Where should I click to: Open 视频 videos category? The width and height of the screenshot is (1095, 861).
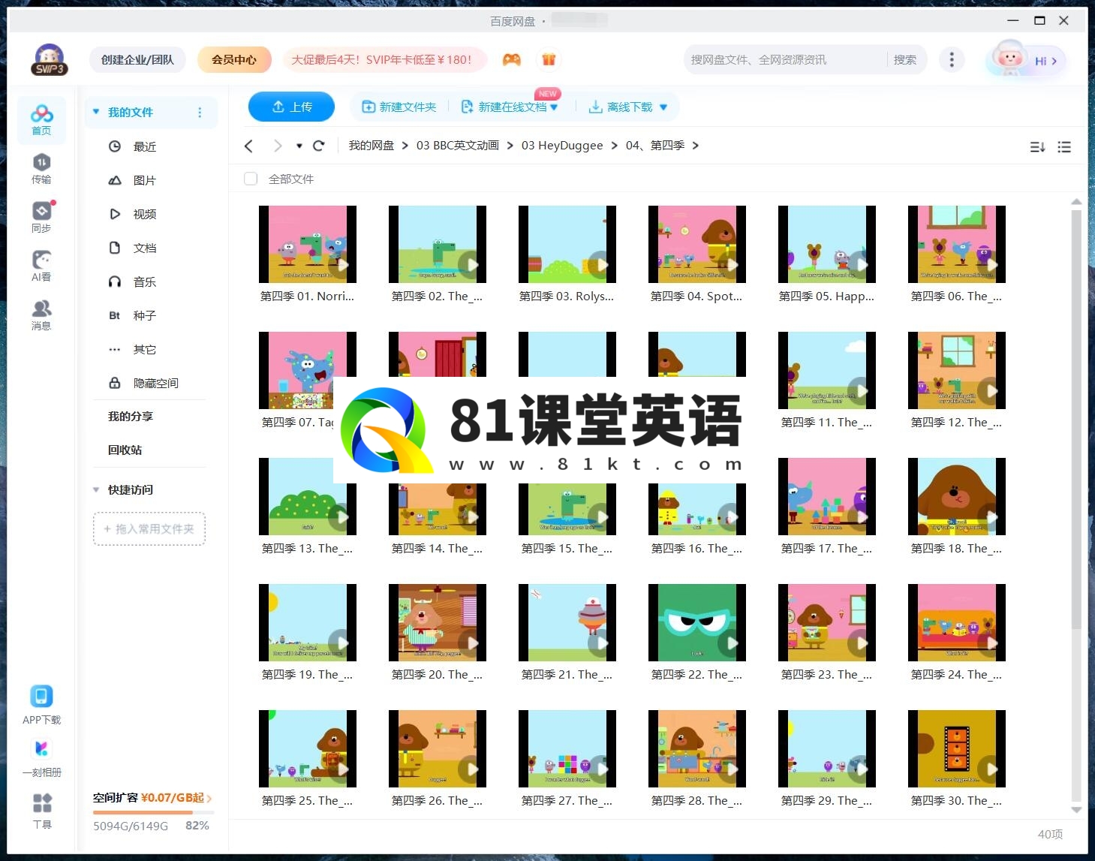pos(145,214)
